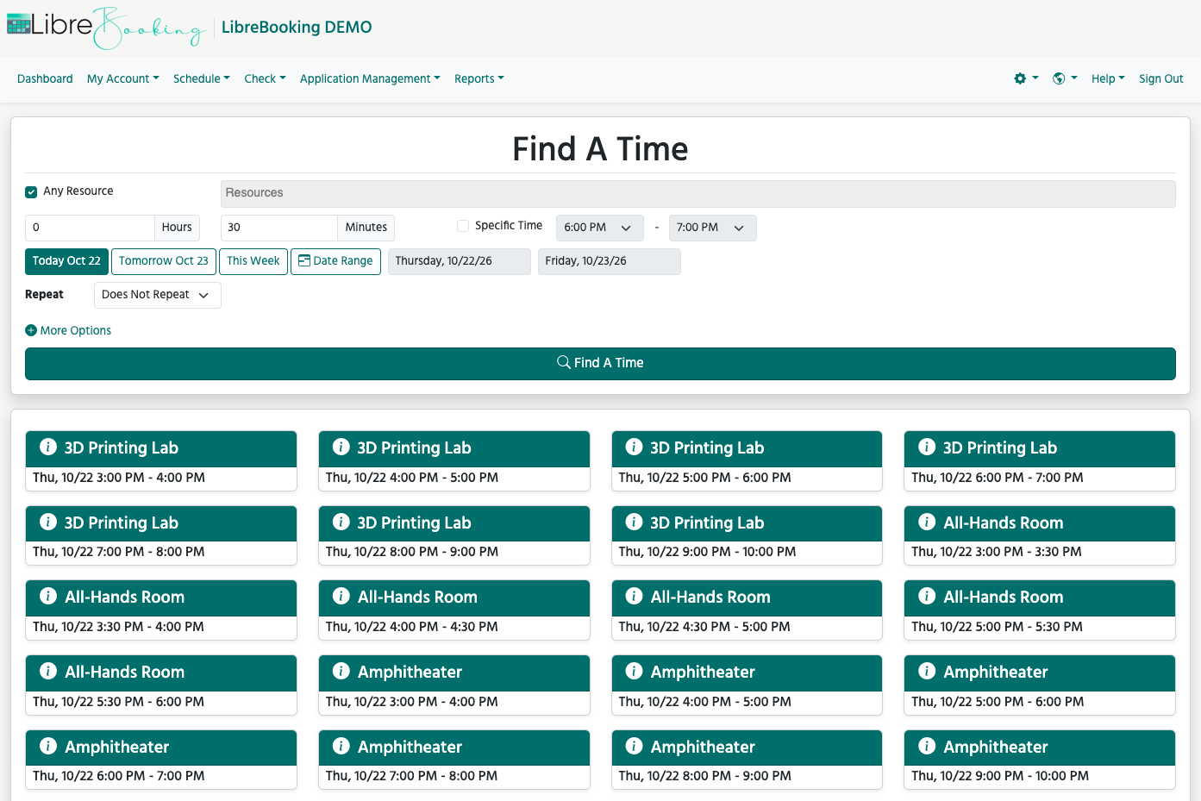Open the 6:00 PM start time dropdown
The width and height of the screenshot is (1201, 801).
click(x=599, y=228)
